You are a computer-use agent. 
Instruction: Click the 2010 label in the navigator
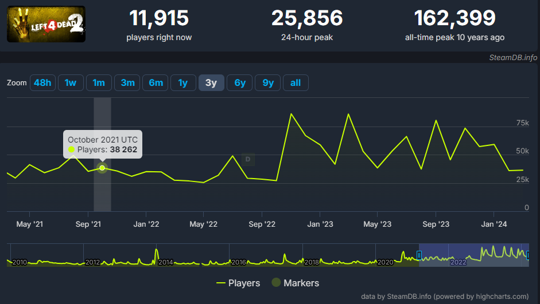tap(20, 262)
